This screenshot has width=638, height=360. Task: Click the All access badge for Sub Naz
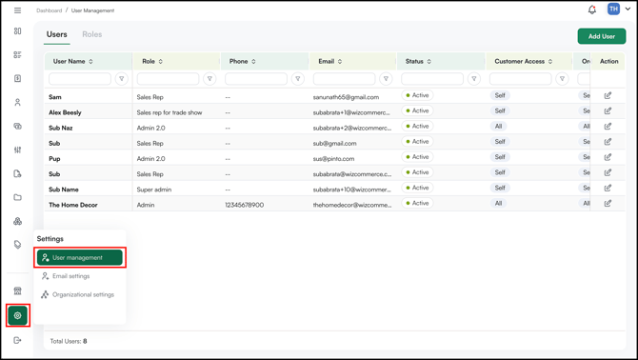[498, 126]
